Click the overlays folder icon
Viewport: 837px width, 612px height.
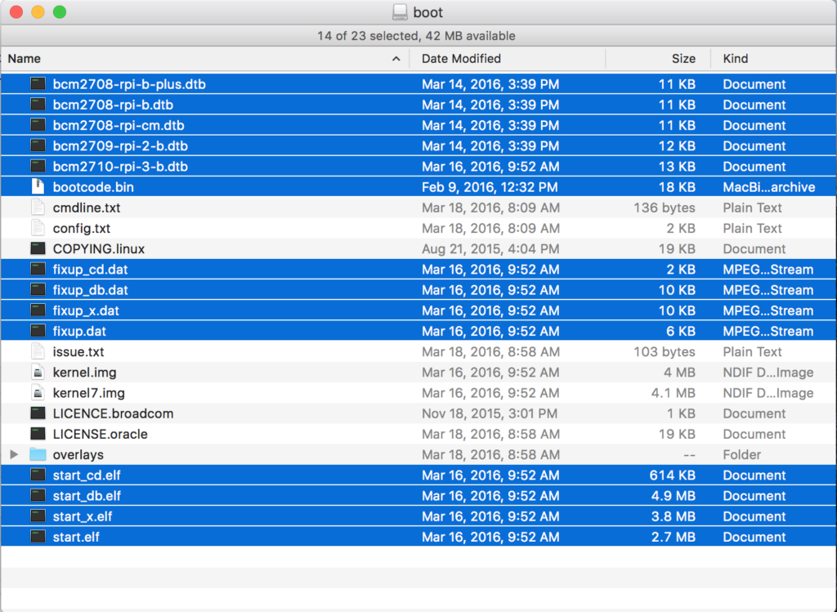(x=38, y=454)
